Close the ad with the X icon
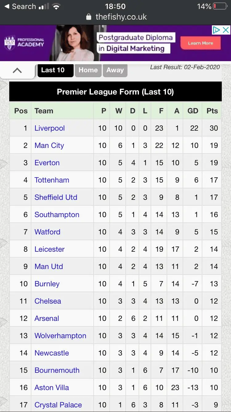This screenshot has height=412, width=231. pyautogui.click(x=226, y=30)
